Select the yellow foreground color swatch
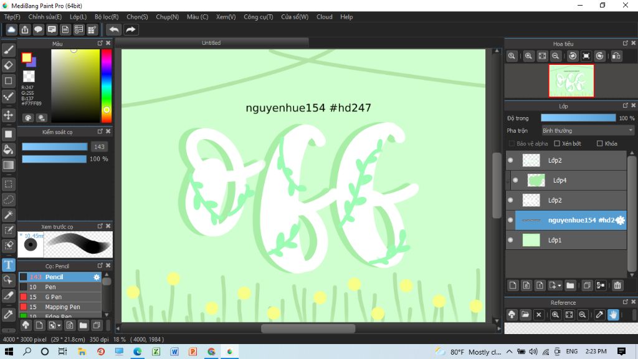Screen dimensions: 638x359 tap(26, 58)
